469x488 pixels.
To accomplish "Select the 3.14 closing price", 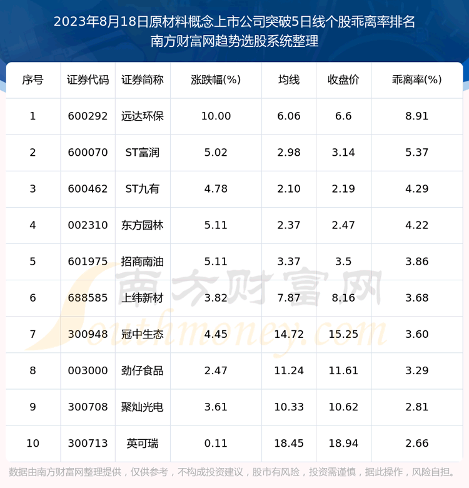I will pos(343,153).
